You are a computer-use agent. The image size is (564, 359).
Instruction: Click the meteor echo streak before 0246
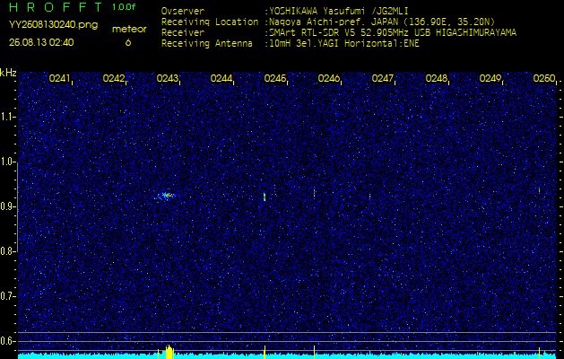[x=314, y=193]
